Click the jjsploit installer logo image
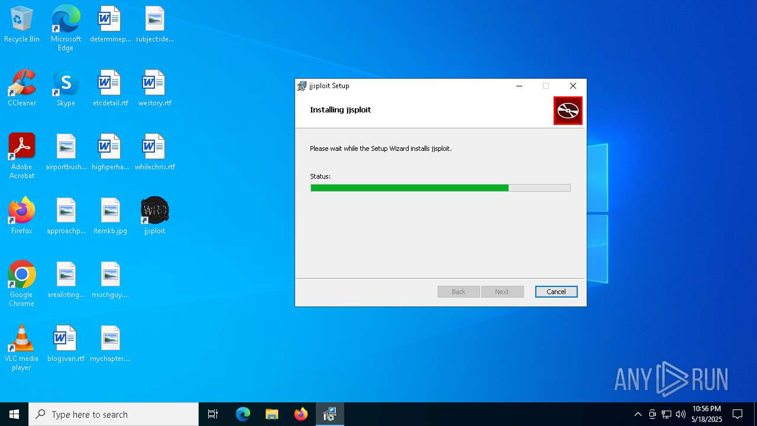Viewport: 757px width, 426px height. coord(568,111)
